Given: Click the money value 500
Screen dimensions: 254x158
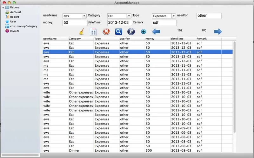Looking at the screenshot, I should 149,150.
